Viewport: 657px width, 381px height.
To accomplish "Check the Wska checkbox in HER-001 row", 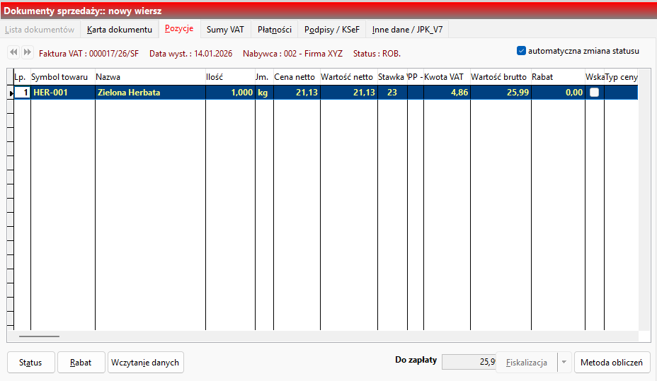I will (x=595, y=93).
